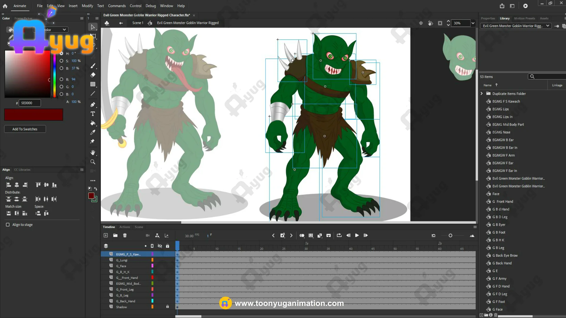Image resolution: width=566 pixels, height=318 pixels.
Task: Select the Zoom magnifier tool
Action: pyautogui.click(x=93, y=162)
